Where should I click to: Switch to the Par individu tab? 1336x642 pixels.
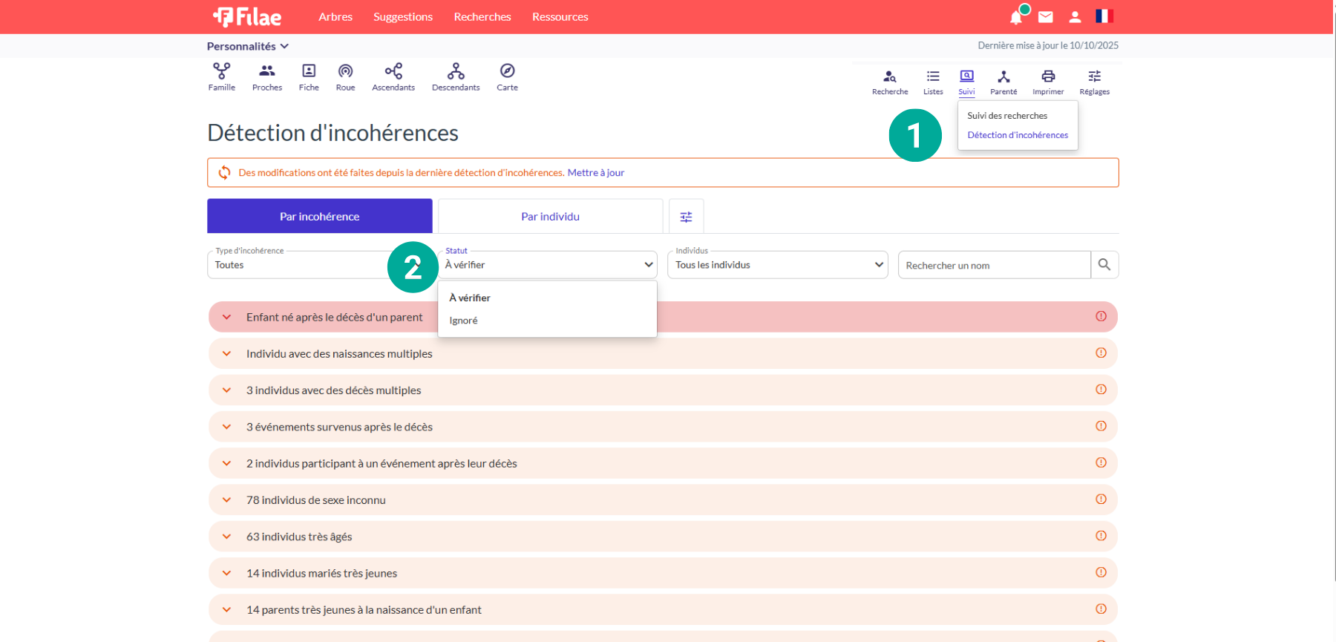click(x=550, y=217)
